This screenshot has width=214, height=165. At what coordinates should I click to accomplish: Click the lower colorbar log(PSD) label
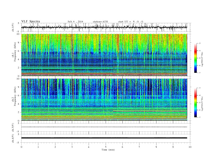(202, 104)
